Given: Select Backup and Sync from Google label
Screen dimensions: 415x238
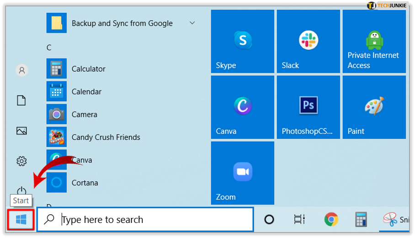Looking at the screenshot, I should click(122, 23).
